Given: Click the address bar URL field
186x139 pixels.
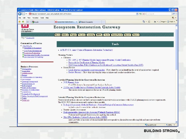Looking at the screenshot, I should pyautogui.click(x=84, y=14).
